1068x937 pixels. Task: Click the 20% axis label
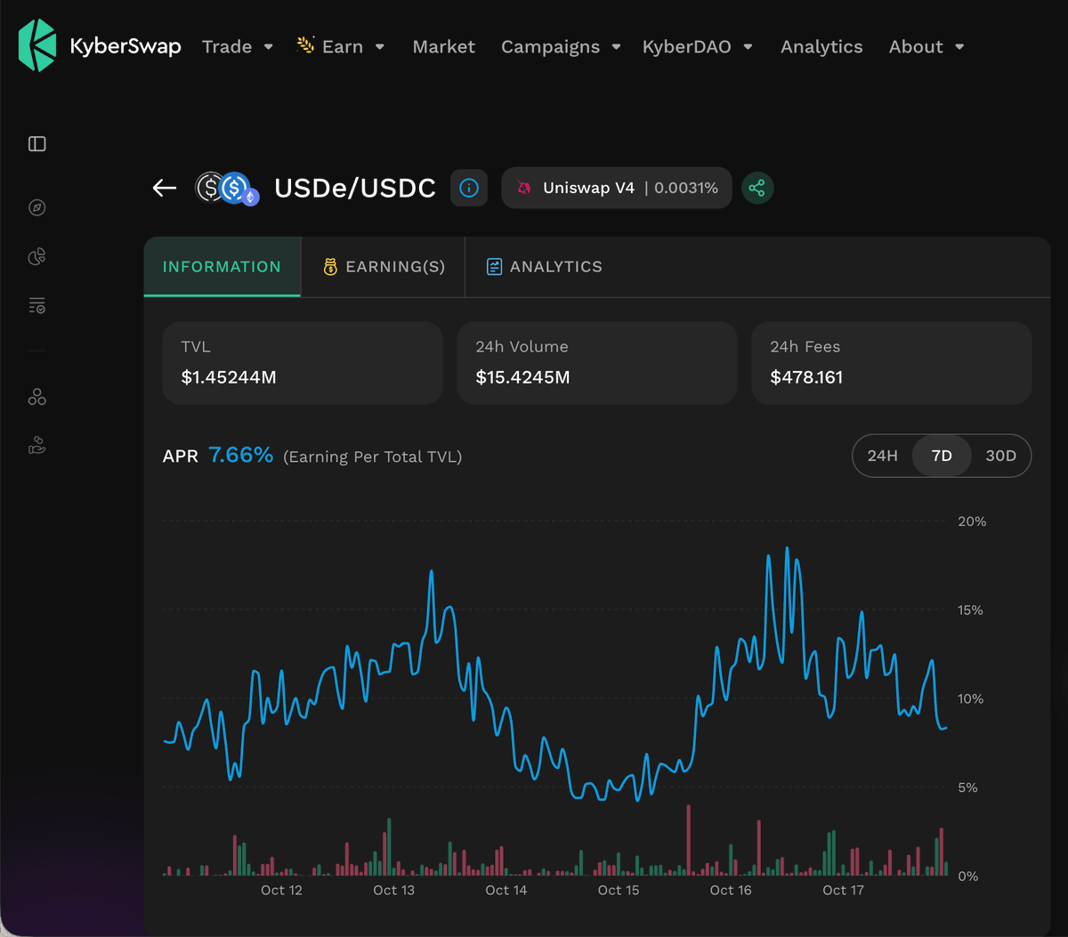[x=972, y=521]
